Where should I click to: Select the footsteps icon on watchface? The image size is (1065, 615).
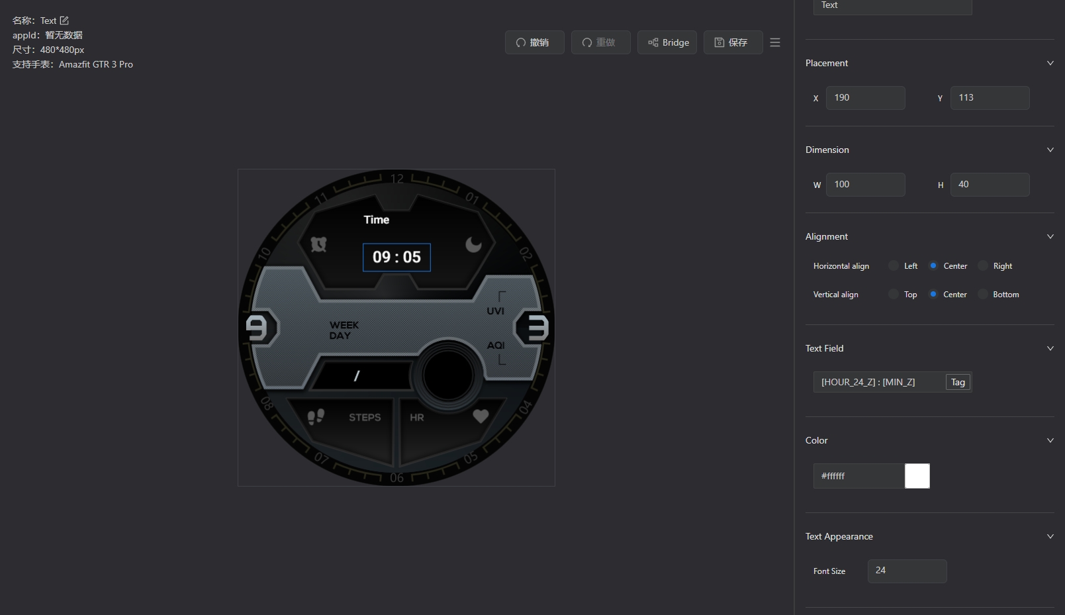[x=316, y=416]
